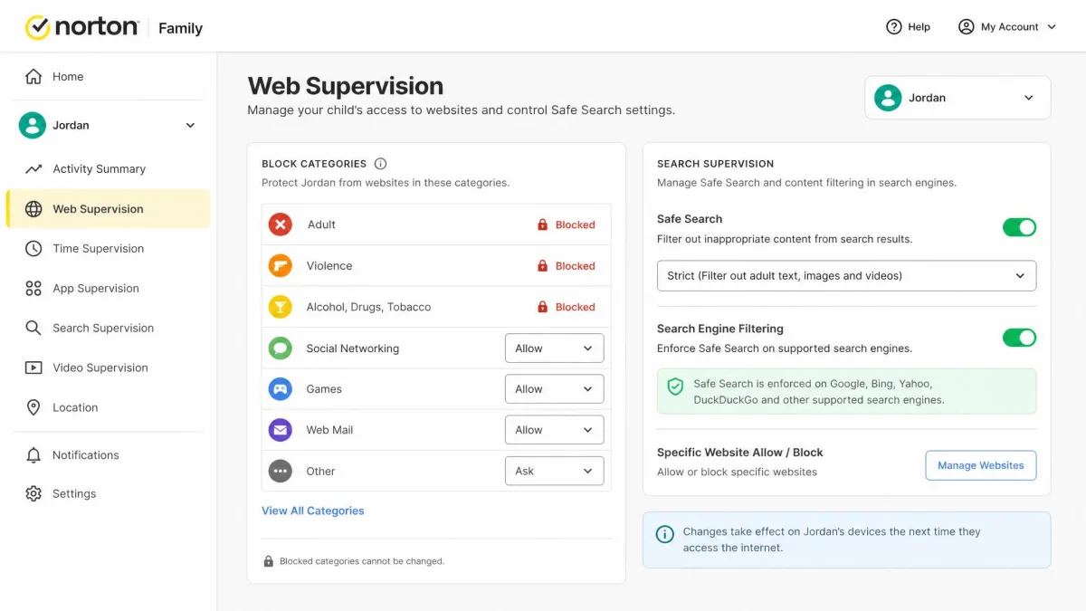Screen dimensions: 1086x611
Task: Click the red Adult category icon
Action: point(281,224)
